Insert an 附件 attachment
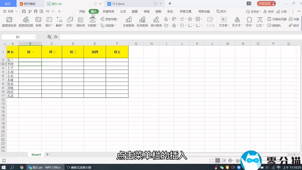The height and width of the screenshot is (170, 302). tap(294, 25)
